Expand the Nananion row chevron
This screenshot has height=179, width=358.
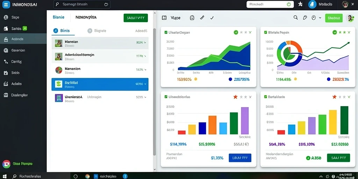[145, 70]
